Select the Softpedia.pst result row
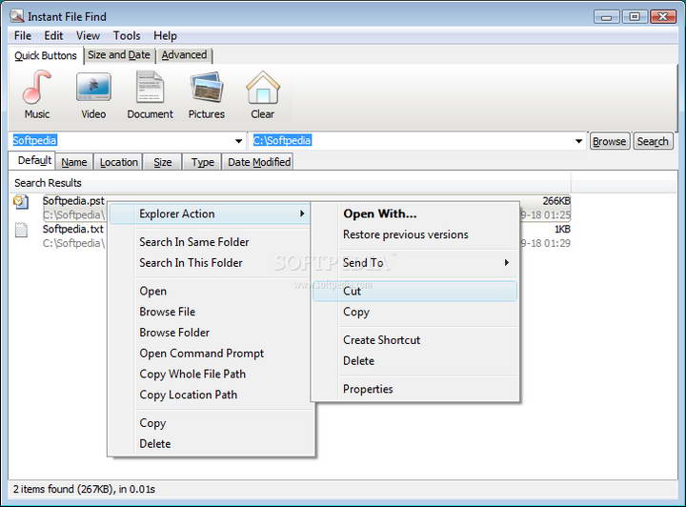This screenshot has width=686, height=507. coord(292,208)
